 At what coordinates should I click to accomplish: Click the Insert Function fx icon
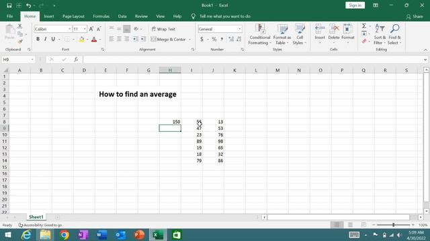tap(76, 60)
